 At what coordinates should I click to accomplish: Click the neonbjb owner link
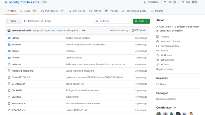tap(14, 2)
